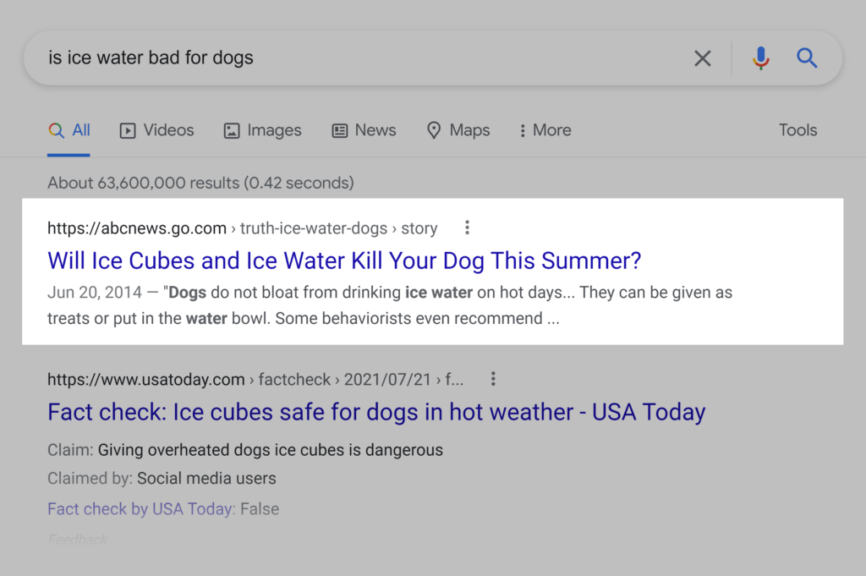Image resolution: width=866 pixels, height=576 pixels.
Task: Click the blue magnifying glass search icon
Action: click(807, 58)
